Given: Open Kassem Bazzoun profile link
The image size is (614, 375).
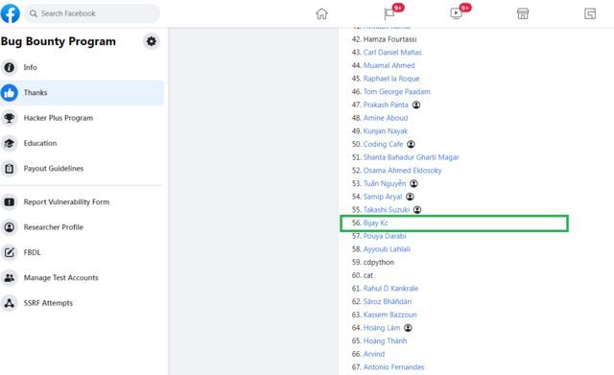Looking at the screenshot, I should point(390,315).
